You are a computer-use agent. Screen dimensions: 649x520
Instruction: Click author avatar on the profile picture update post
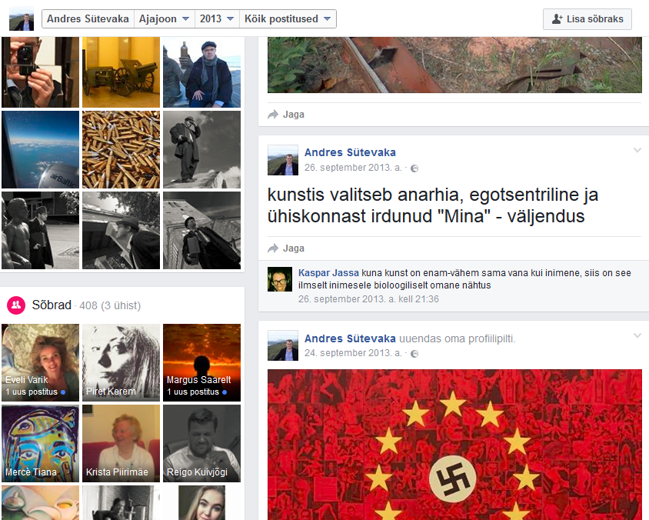coord(282,346)
